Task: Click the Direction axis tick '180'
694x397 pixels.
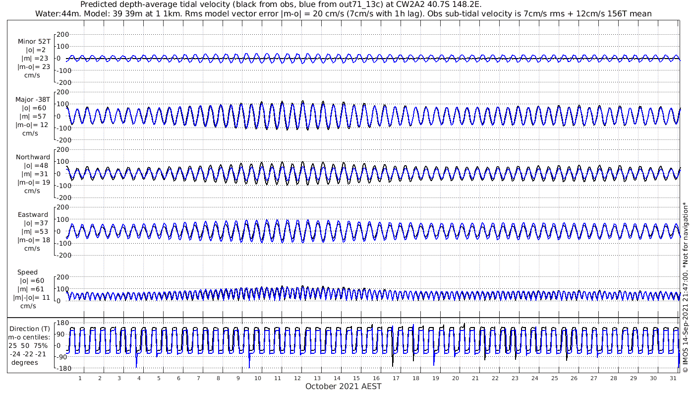Action: click(x=62, y=323)
